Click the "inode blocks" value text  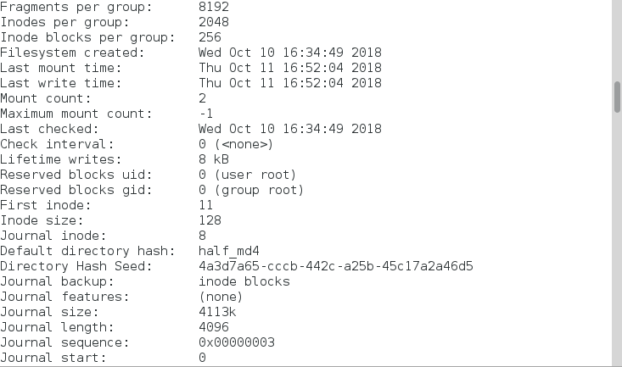(244, 281)
